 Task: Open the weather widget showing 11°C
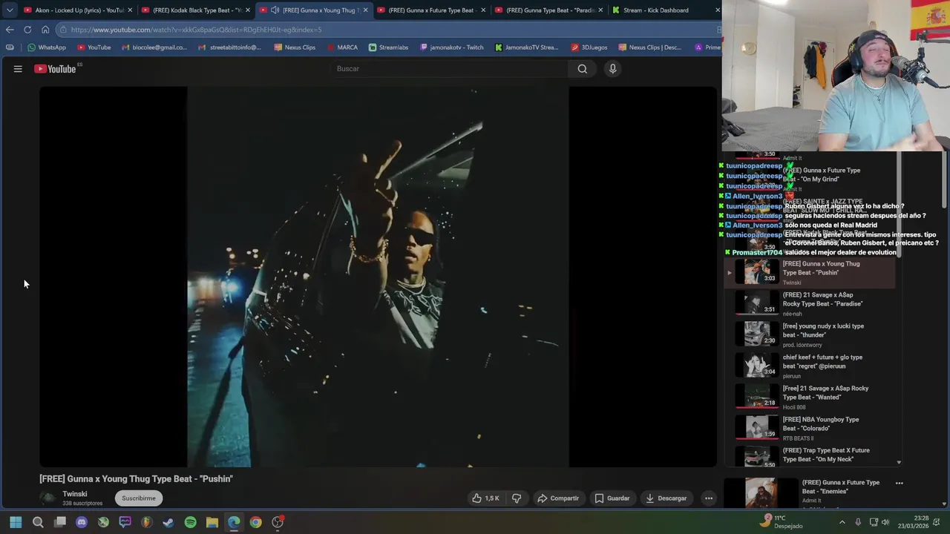pos(782,522)
